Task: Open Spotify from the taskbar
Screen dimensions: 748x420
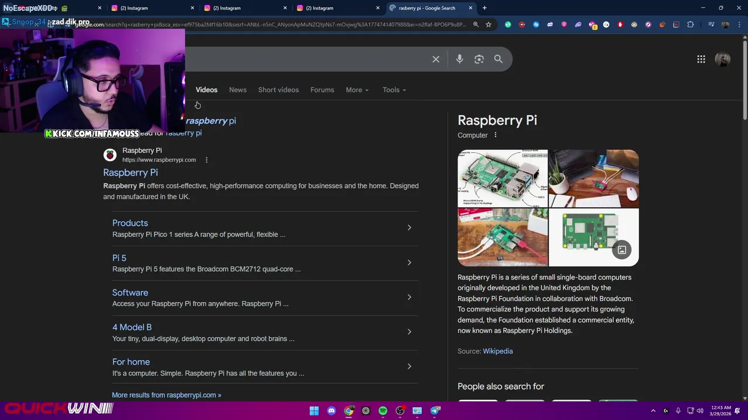Action: [383, 411]
